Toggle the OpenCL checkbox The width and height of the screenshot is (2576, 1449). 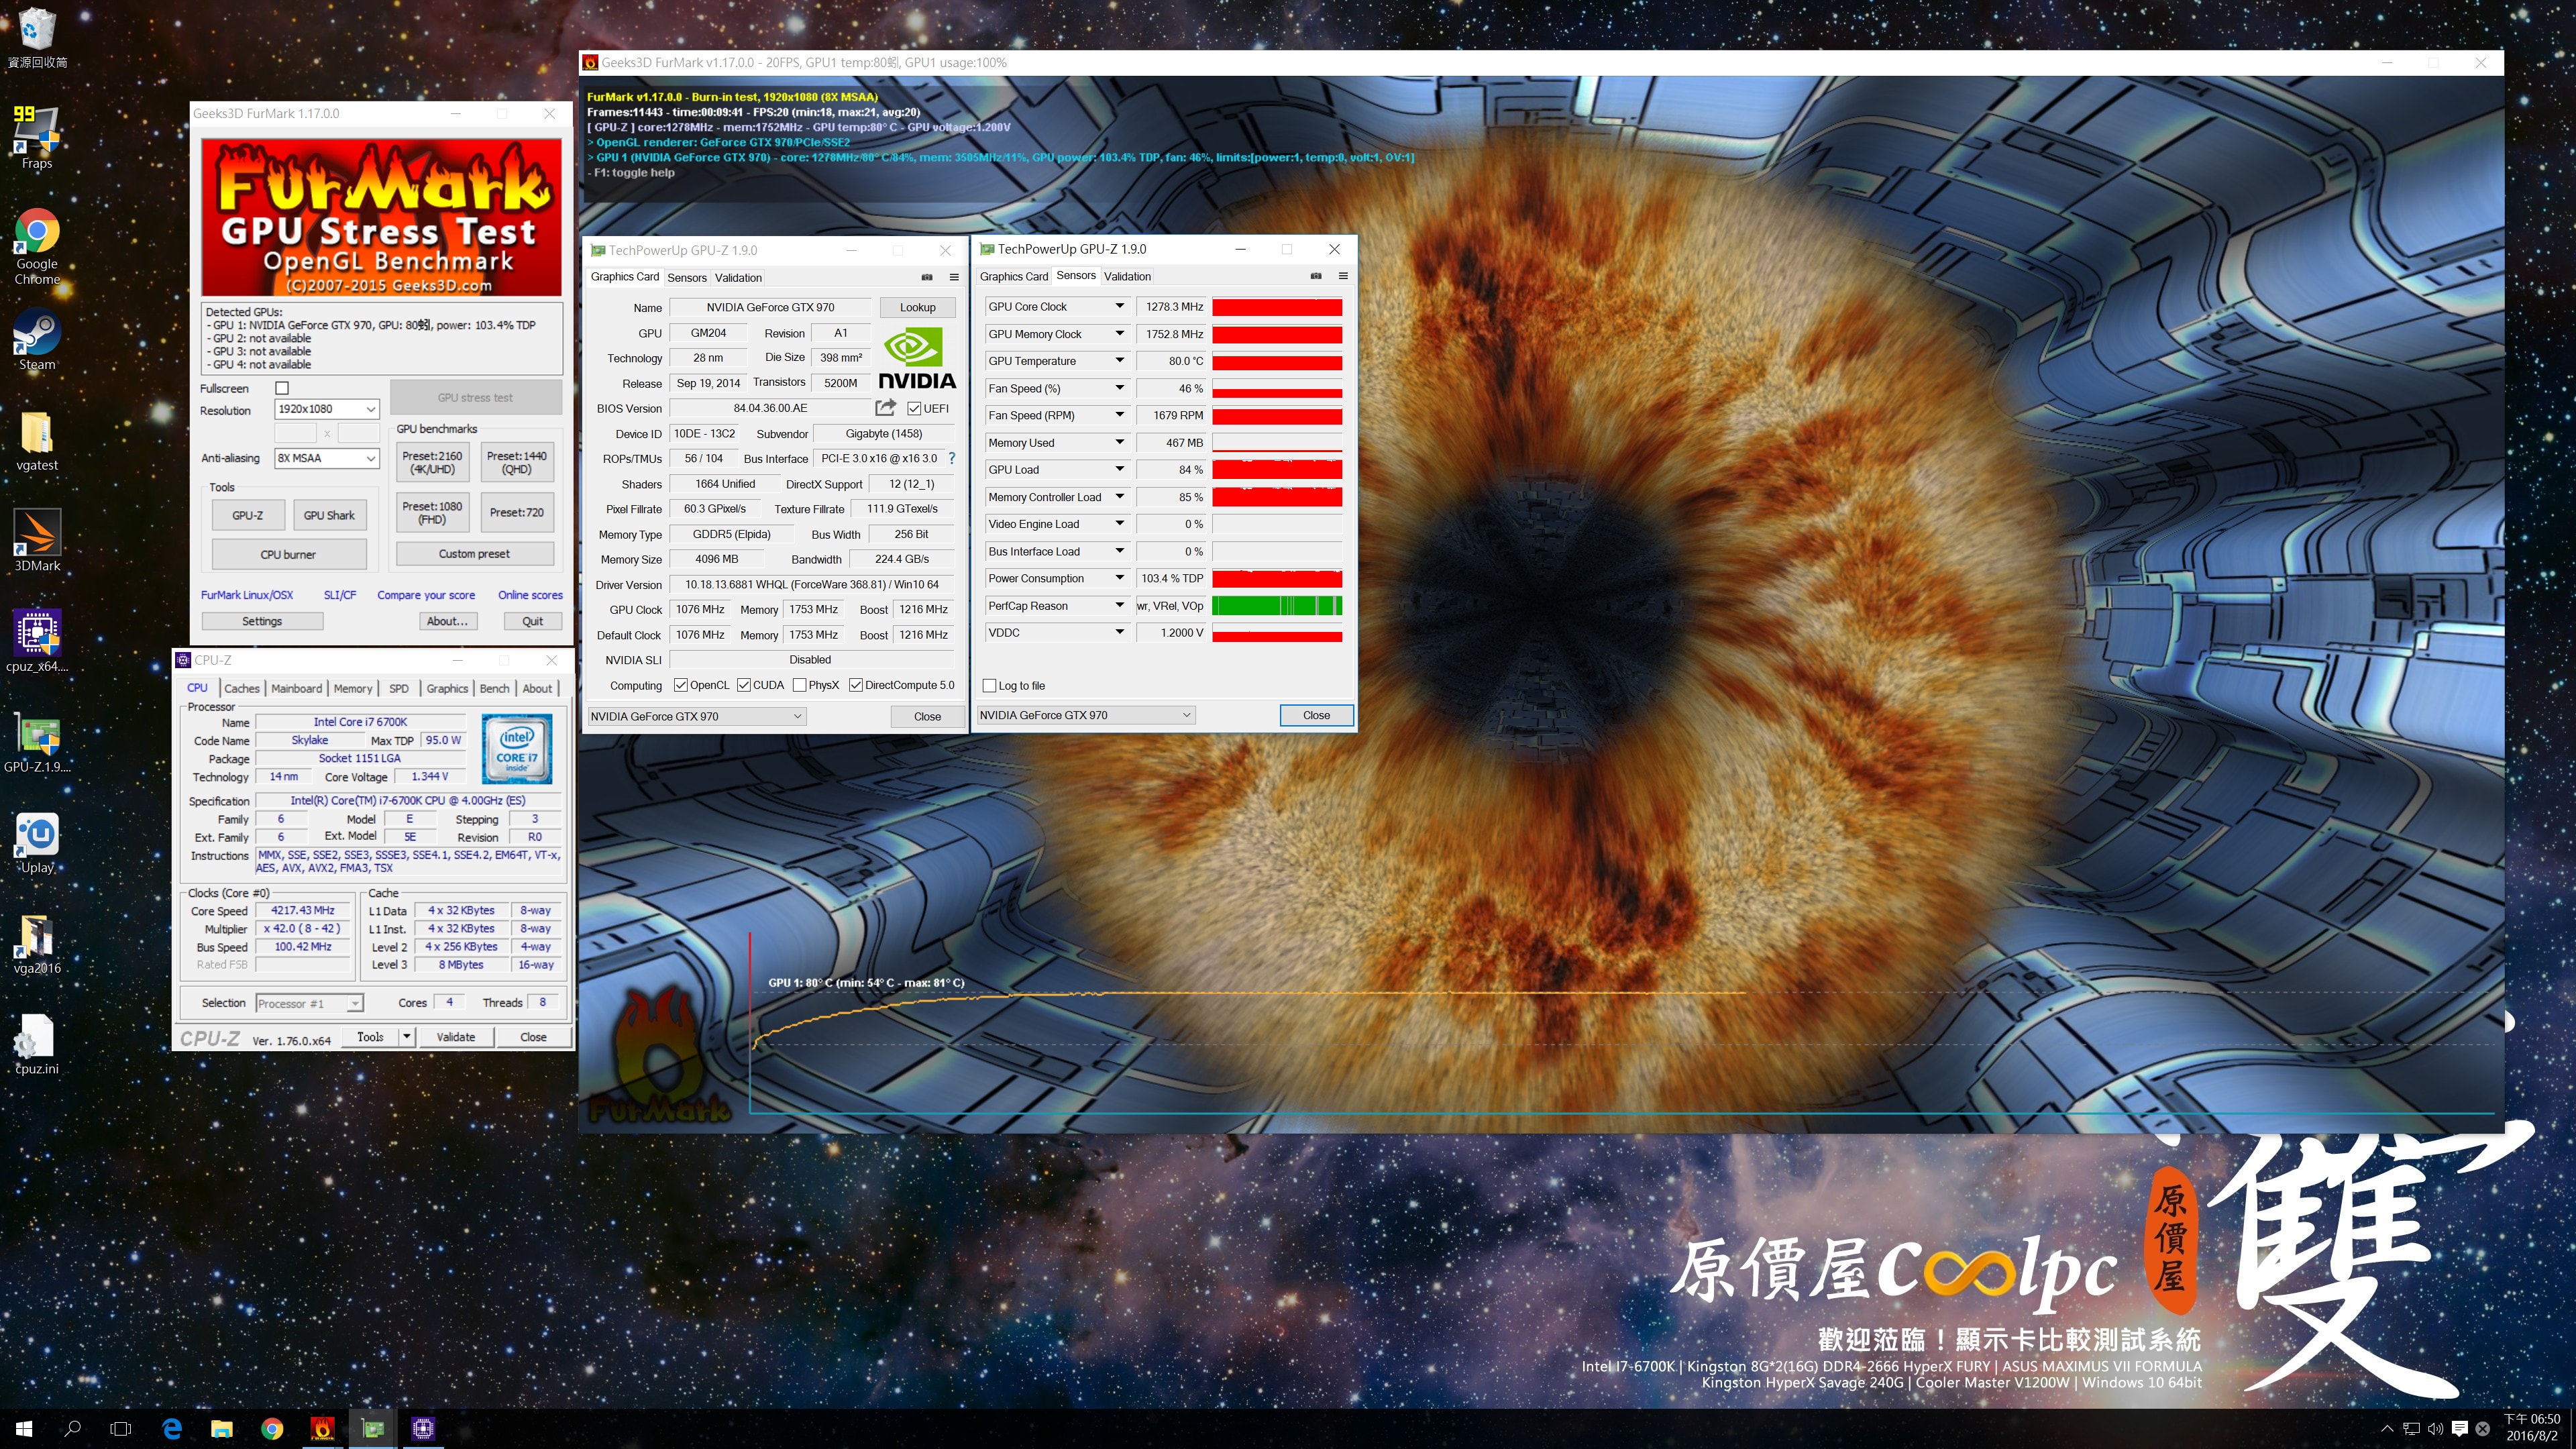coord(681,685)
